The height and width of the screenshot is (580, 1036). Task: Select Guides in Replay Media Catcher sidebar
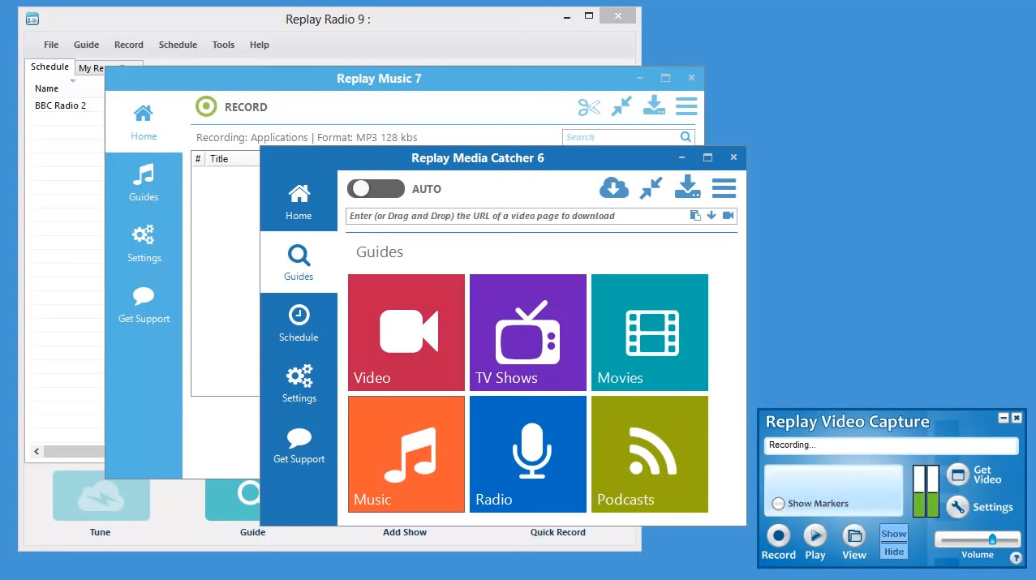point(299,262)
